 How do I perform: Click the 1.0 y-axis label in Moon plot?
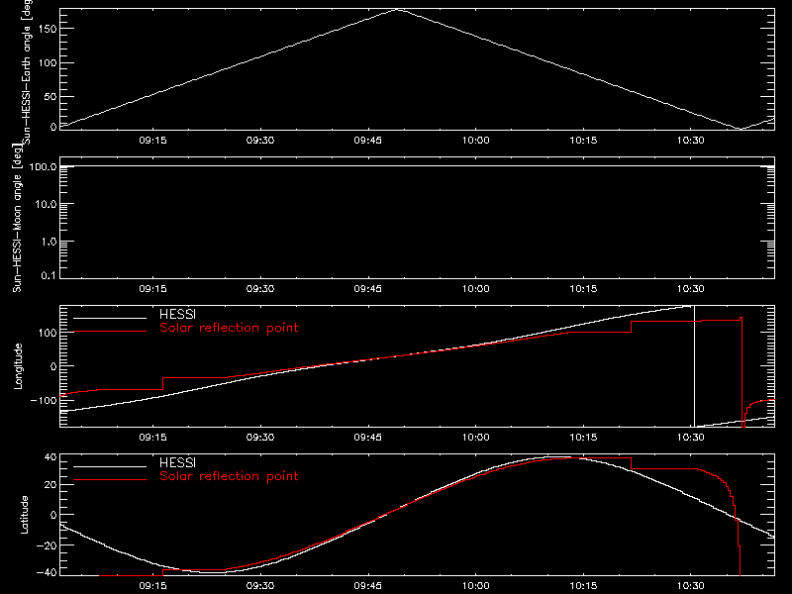click(x=49, y=242)
